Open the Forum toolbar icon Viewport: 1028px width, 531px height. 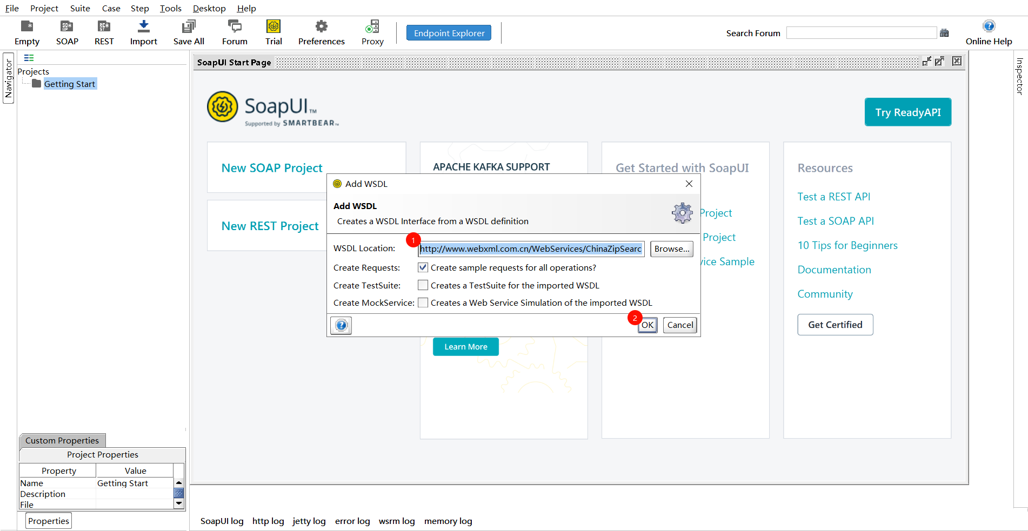tap(235, 33)
